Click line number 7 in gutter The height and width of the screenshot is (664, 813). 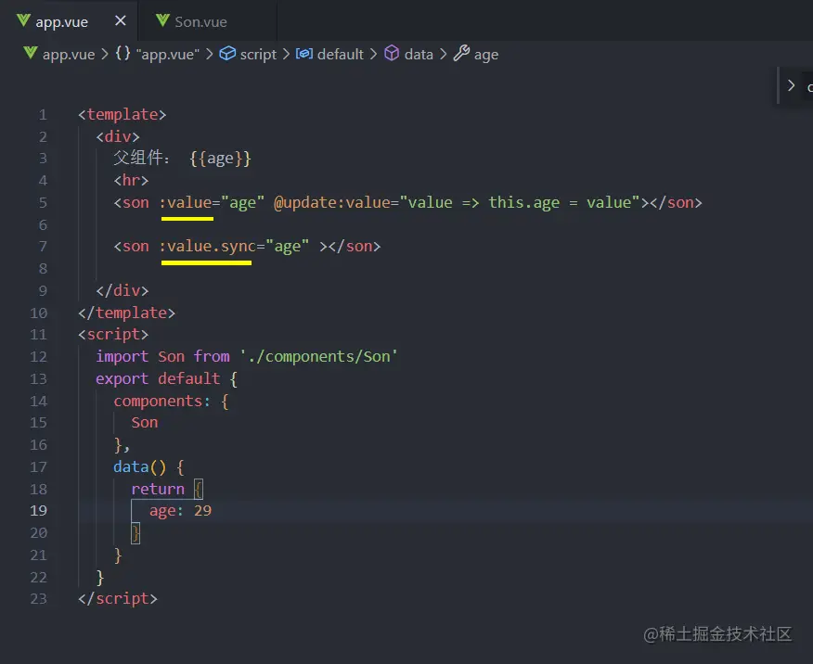43,247
